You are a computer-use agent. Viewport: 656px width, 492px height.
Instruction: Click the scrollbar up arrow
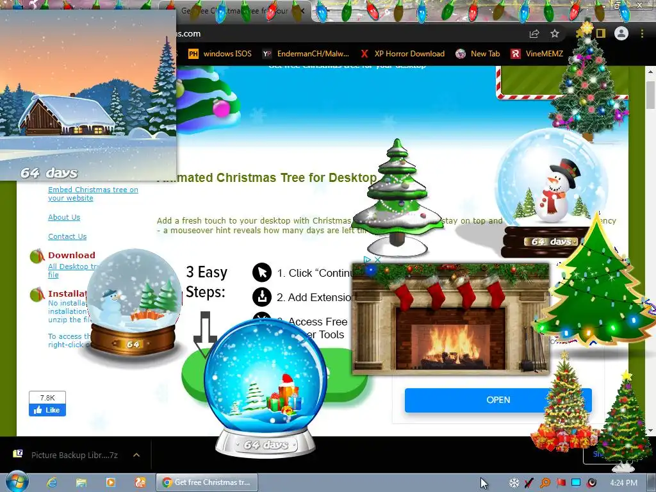(x=651, y=72)
